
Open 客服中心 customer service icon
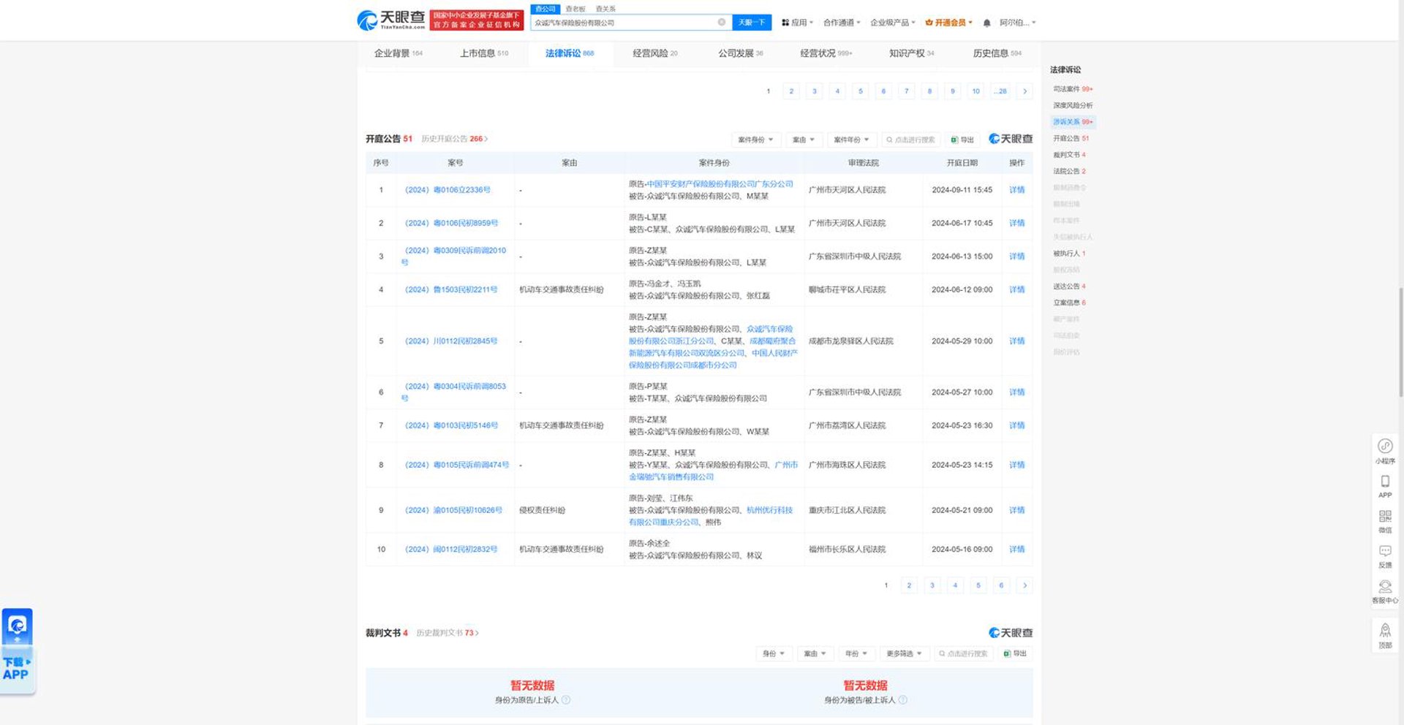(x=1385, y=591)
